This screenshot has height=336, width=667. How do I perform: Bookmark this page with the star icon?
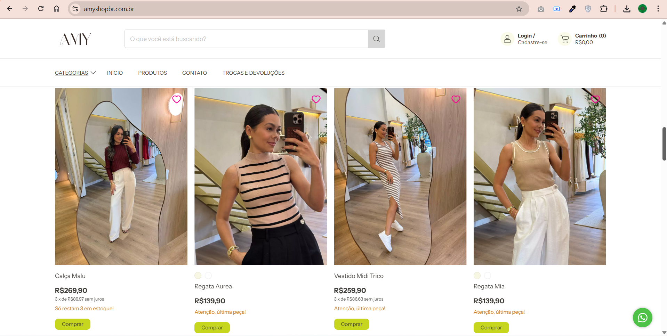519,9
